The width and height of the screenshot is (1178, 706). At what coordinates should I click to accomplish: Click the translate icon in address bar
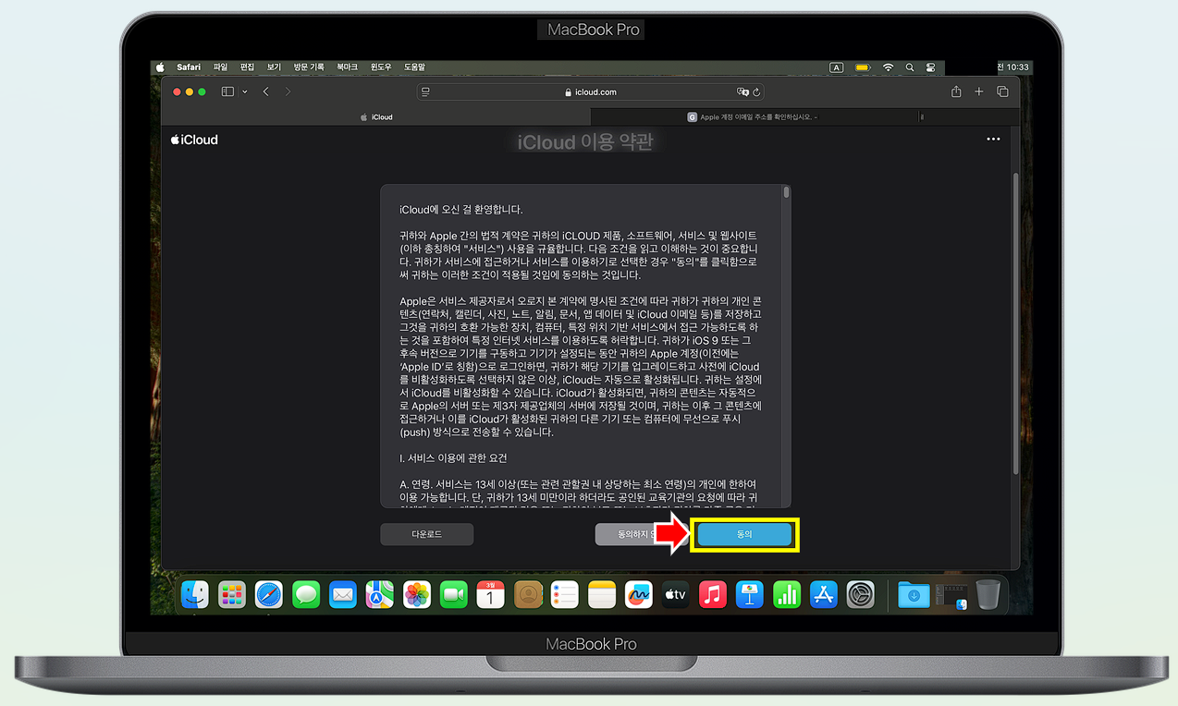[742, 92]
